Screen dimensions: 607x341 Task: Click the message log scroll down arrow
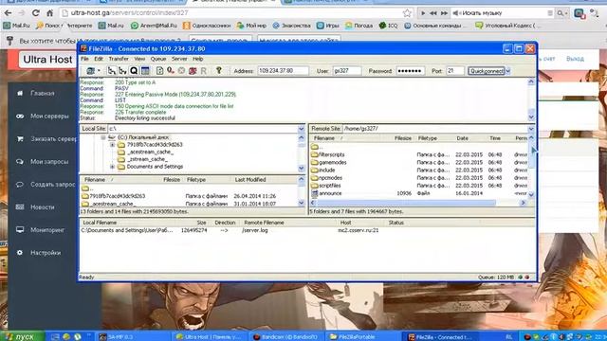coord(531,117)
